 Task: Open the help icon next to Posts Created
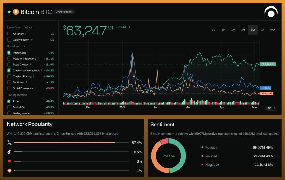[30, 65]
